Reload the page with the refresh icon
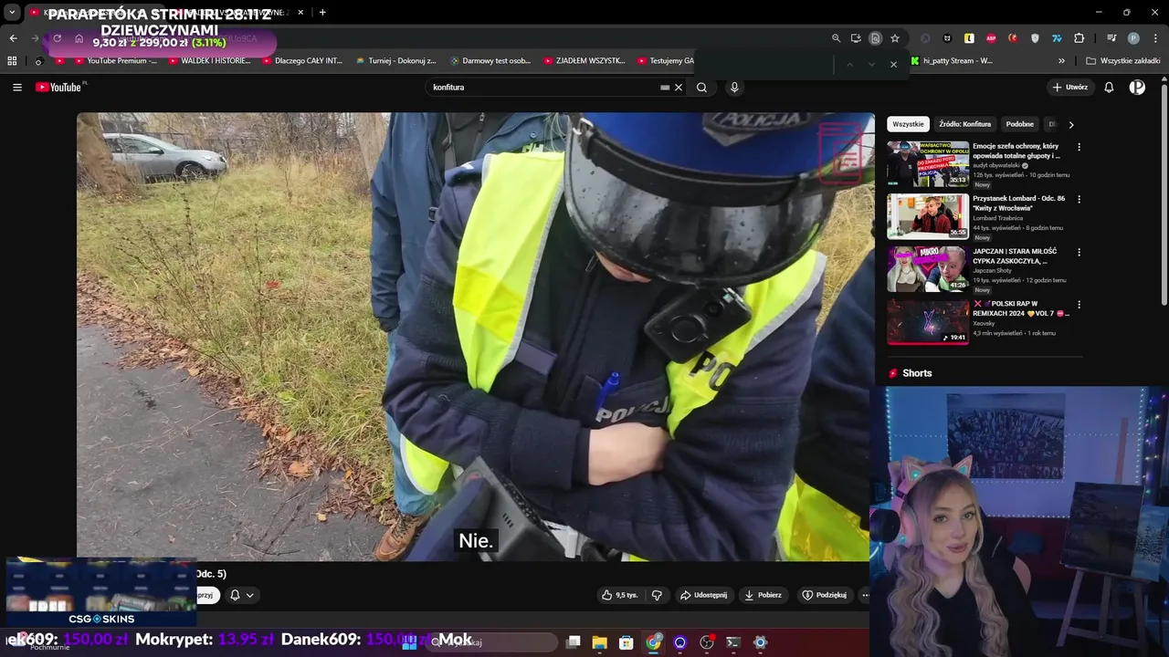Image resolution: width=1169 pixels, height=657 pixels. pos(57,38)
